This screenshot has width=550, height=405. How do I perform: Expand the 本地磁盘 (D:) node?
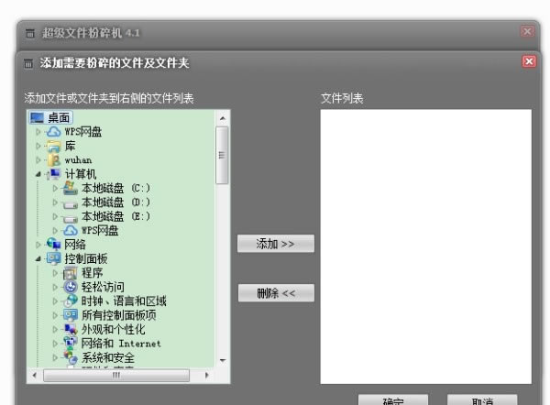point(55,202)
